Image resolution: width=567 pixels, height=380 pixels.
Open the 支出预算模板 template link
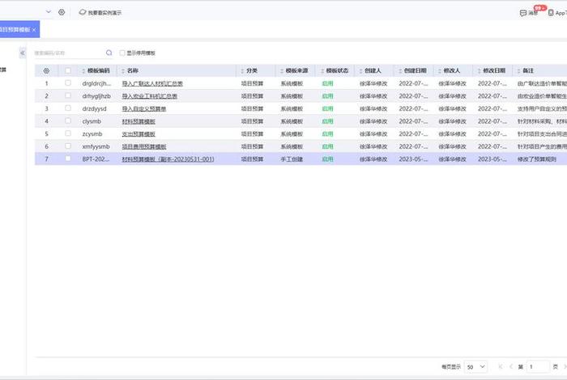(139, 133)
